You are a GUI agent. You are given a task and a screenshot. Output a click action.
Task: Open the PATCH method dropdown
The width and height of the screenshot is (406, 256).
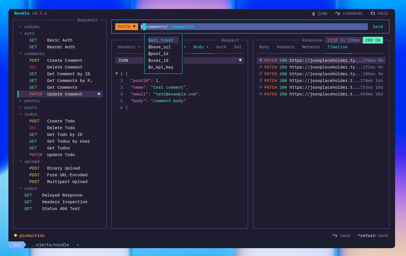pyautogui.click(x=127, y=27)
